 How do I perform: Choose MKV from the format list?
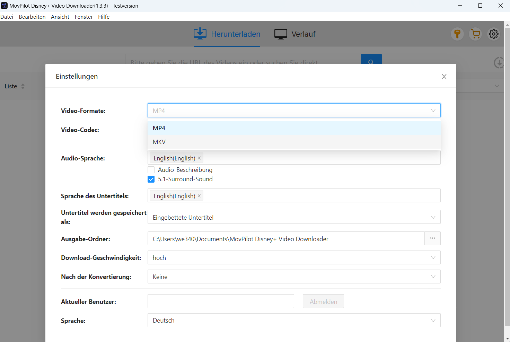coord(294,142)
